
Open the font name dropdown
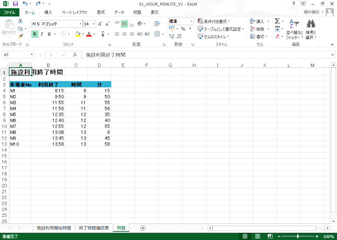tap(80, 24)
